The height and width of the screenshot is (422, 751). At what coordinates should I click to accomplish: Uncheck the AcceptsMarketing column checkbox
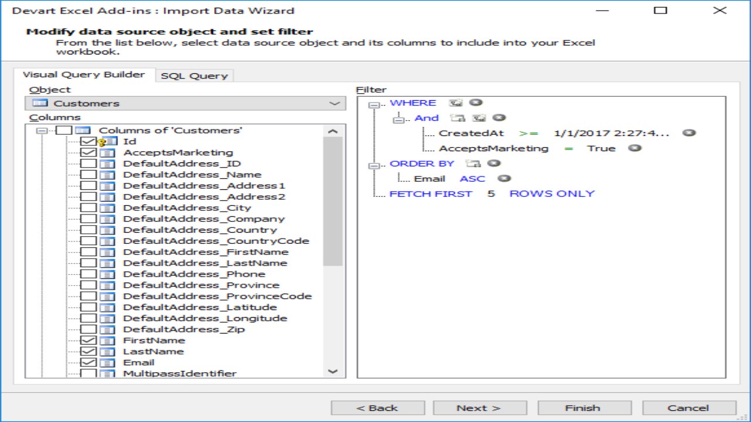(89, 152)
